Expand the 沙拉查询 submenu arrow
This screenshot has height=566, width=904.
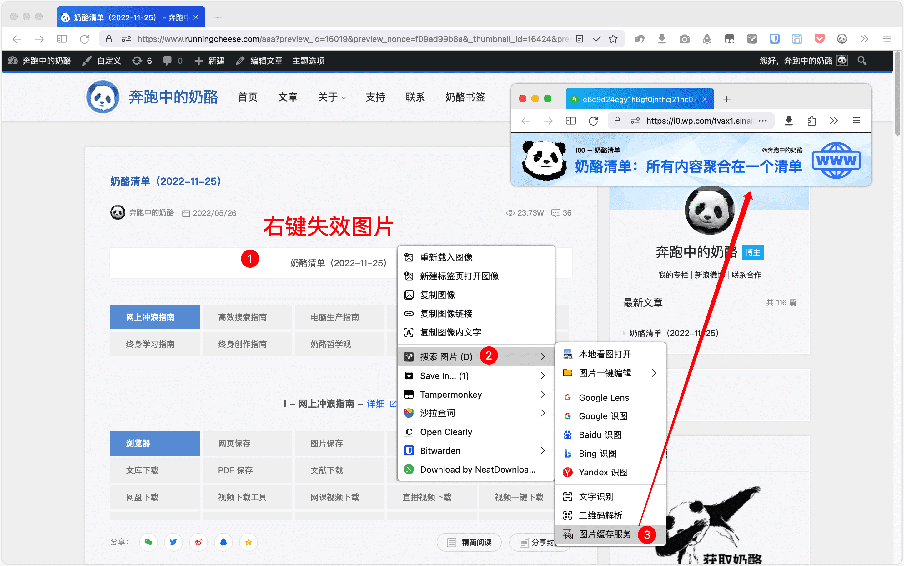(x=542, y=413)
